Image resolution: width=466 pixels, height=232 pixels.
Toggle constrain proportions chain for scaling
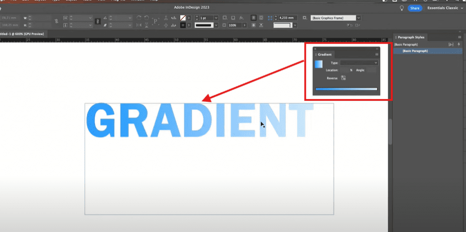click(97, 21)
